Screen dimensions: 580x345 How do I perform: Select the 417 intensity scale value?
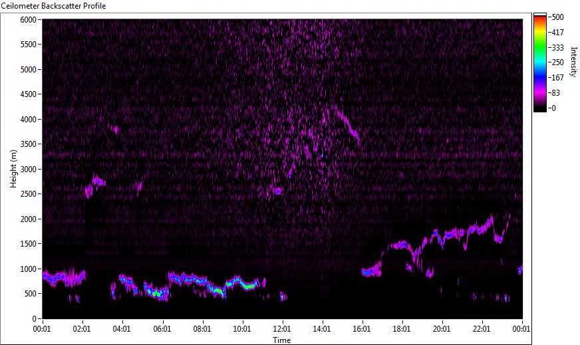[x=557, y=32]
